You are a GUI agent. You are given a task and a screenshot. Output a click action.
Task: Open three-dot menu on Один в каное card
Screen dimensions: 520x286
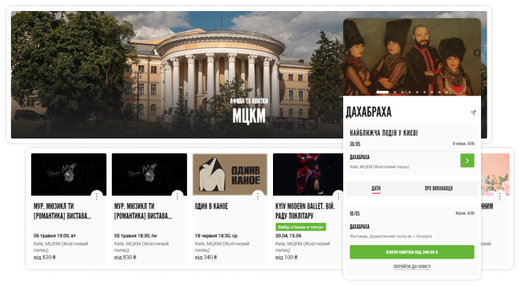click(257, 196)
